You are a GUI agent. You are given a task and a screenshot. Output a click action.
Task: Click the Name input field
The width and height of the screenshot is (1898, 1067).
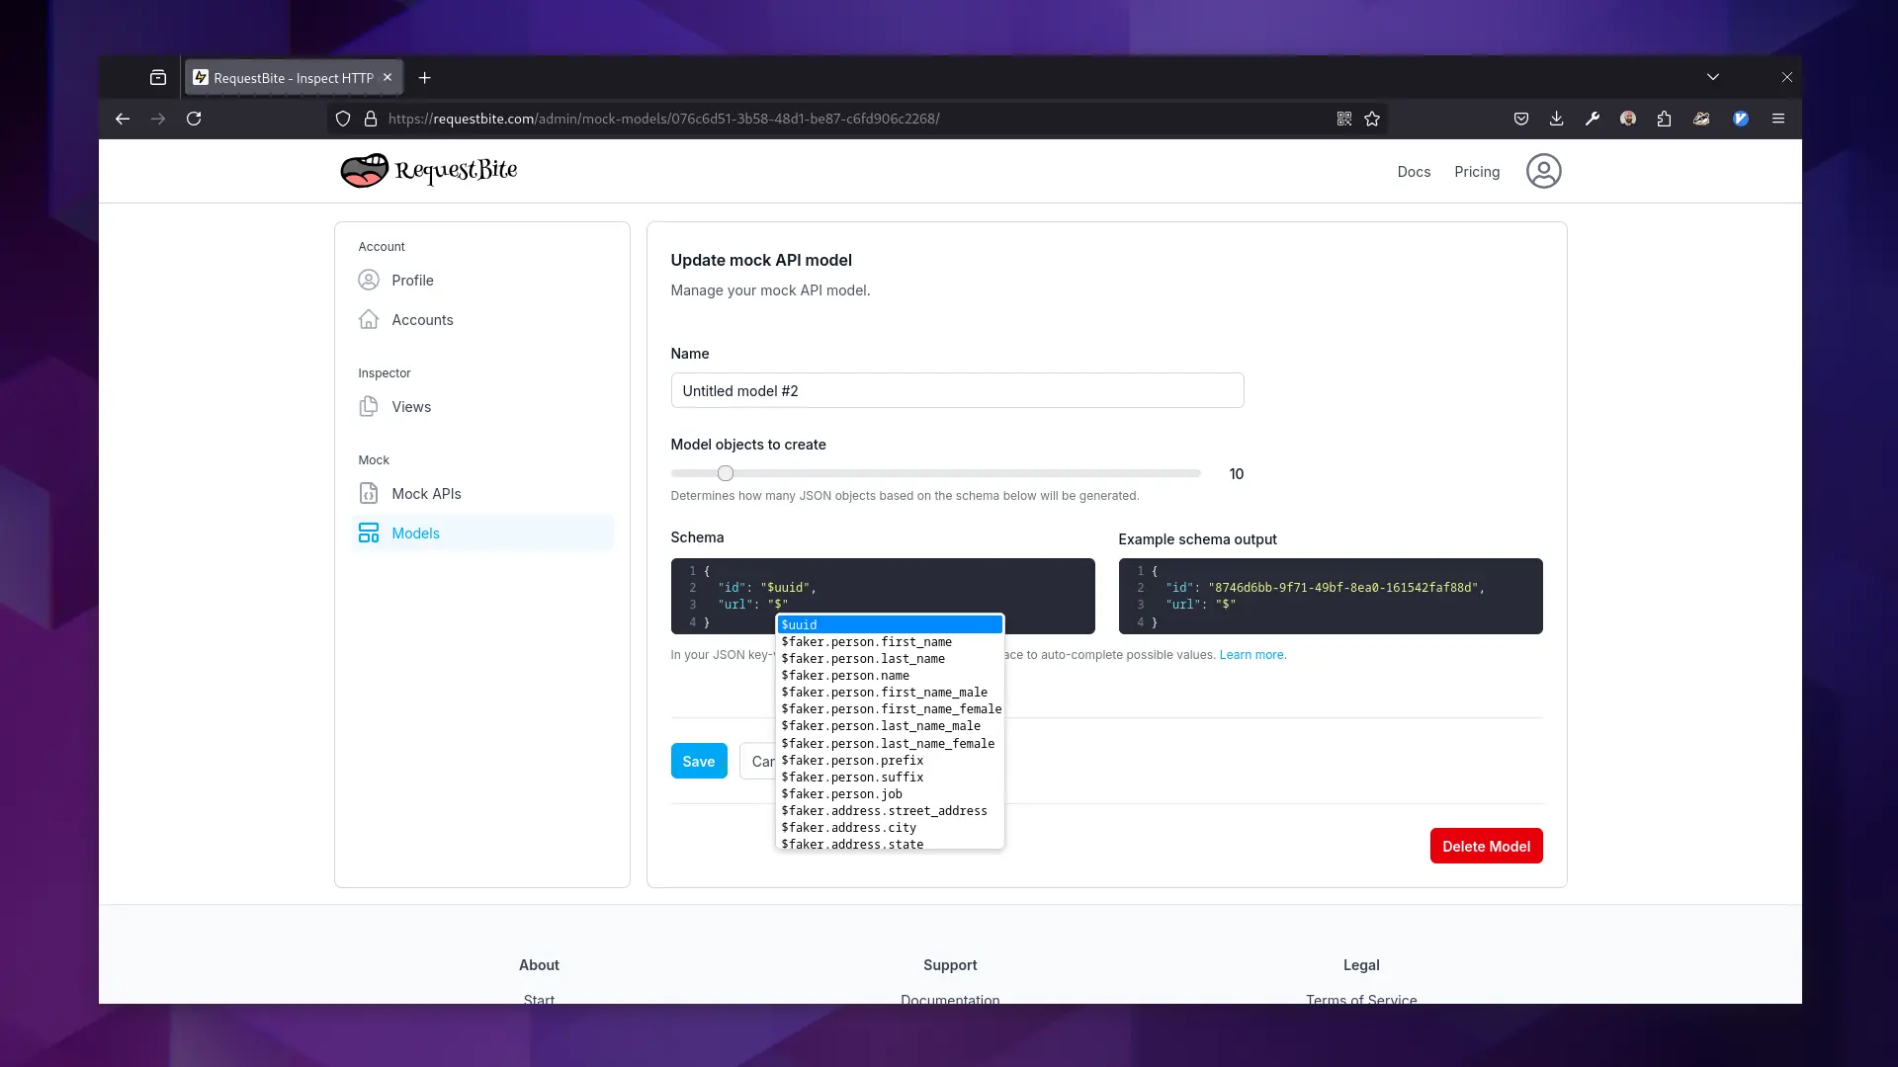(x=957, y=390)
